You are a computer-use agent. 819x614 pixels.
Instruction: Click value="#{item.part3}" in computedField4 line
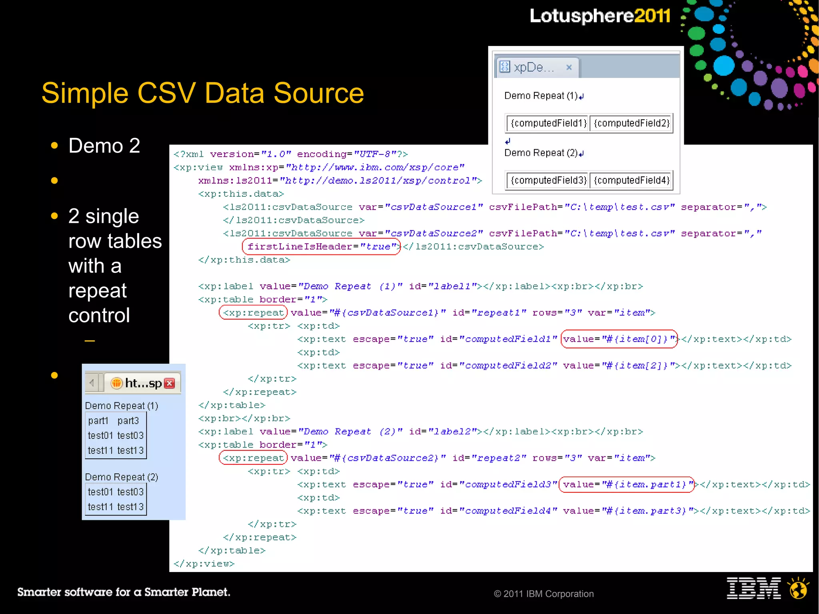click(x=628, y=511)
